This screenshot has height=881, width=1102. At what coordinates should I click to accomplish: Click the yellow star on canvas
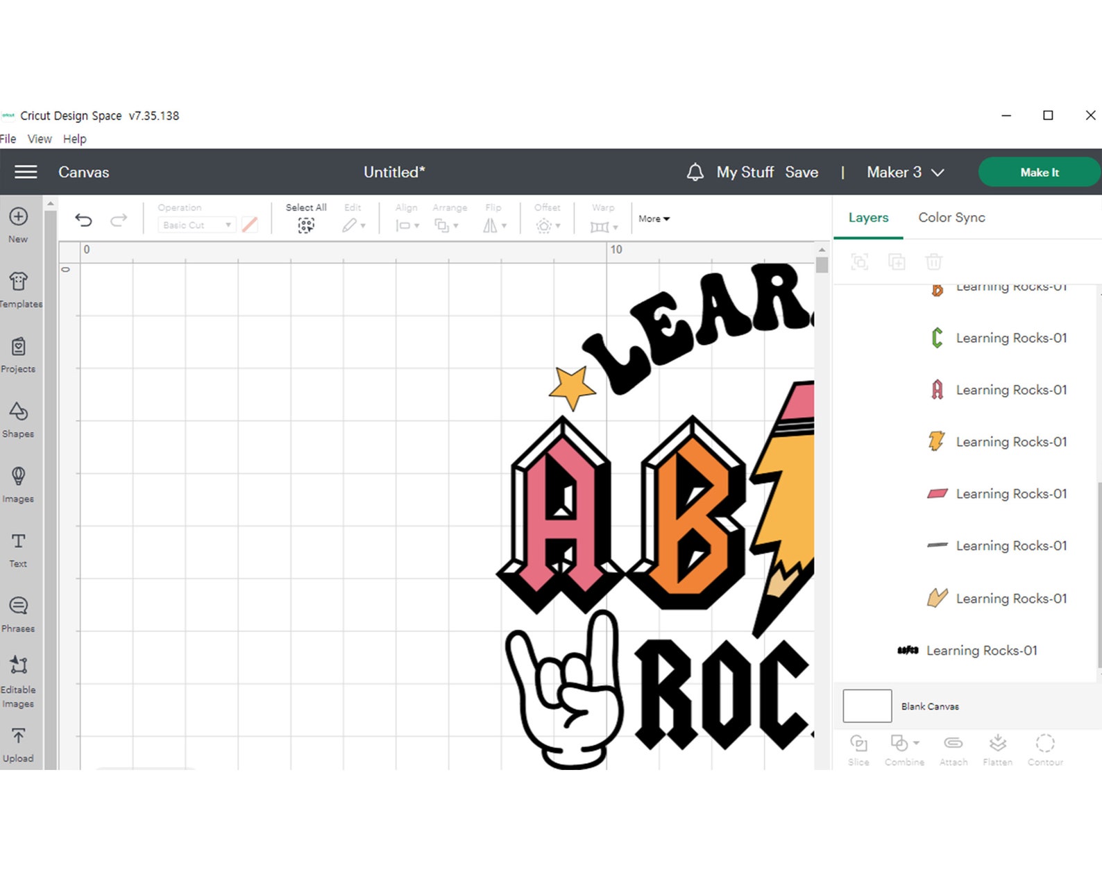573,387
